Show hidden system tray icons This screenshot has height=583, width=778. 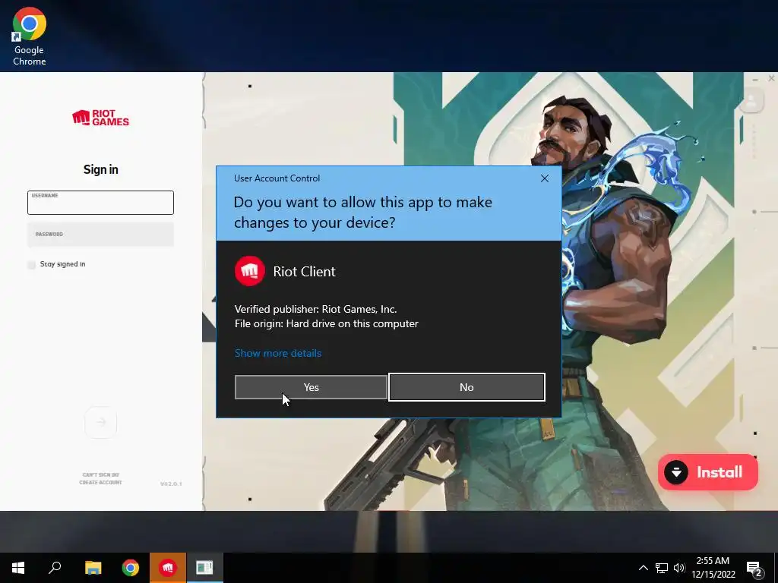[x=643, y=568]
